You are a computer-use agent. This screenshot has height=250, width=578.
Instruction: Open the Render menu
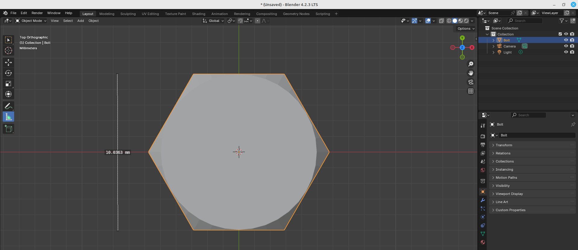click(x=37, y=13)
